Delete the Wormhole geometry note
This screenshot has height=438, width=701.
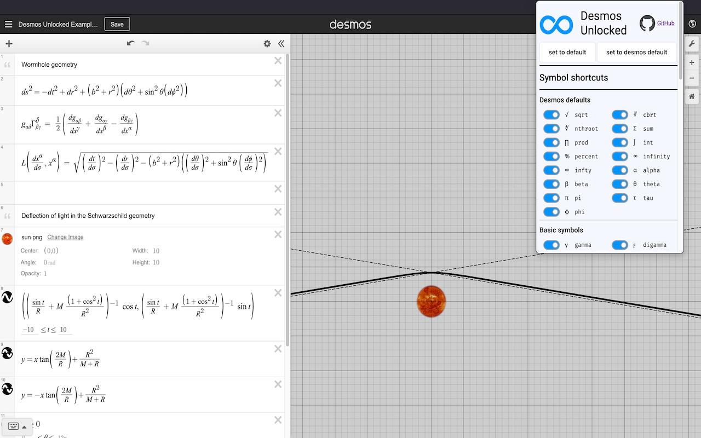pos(278,60)
